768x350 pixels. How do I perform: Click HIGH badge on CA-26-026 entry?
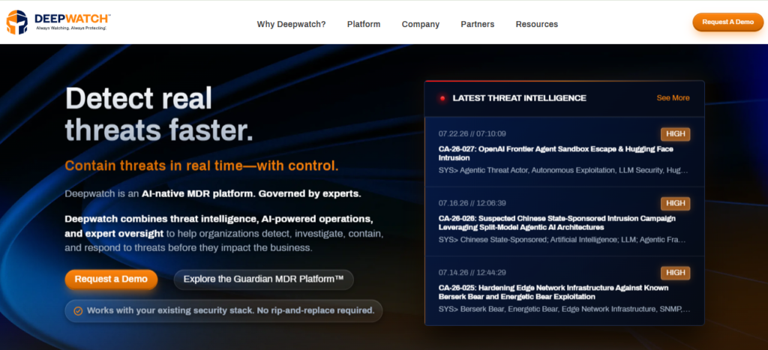click(x=676, y=204)
